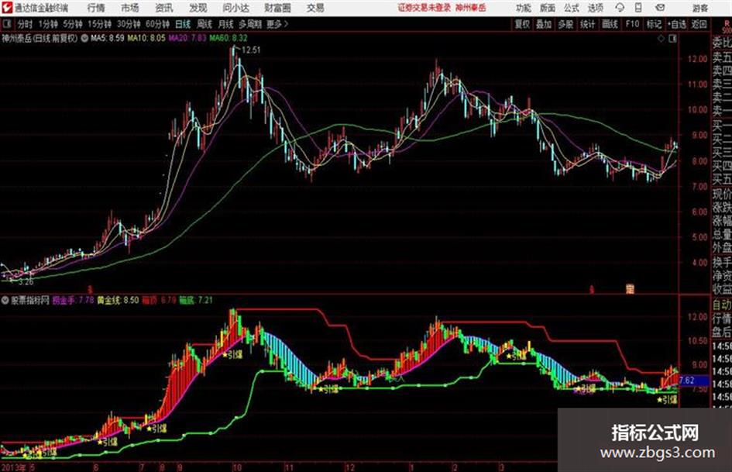Click the 3.26 low price label
This screenshot has height=472, width=732.
(x=26, y=282)
